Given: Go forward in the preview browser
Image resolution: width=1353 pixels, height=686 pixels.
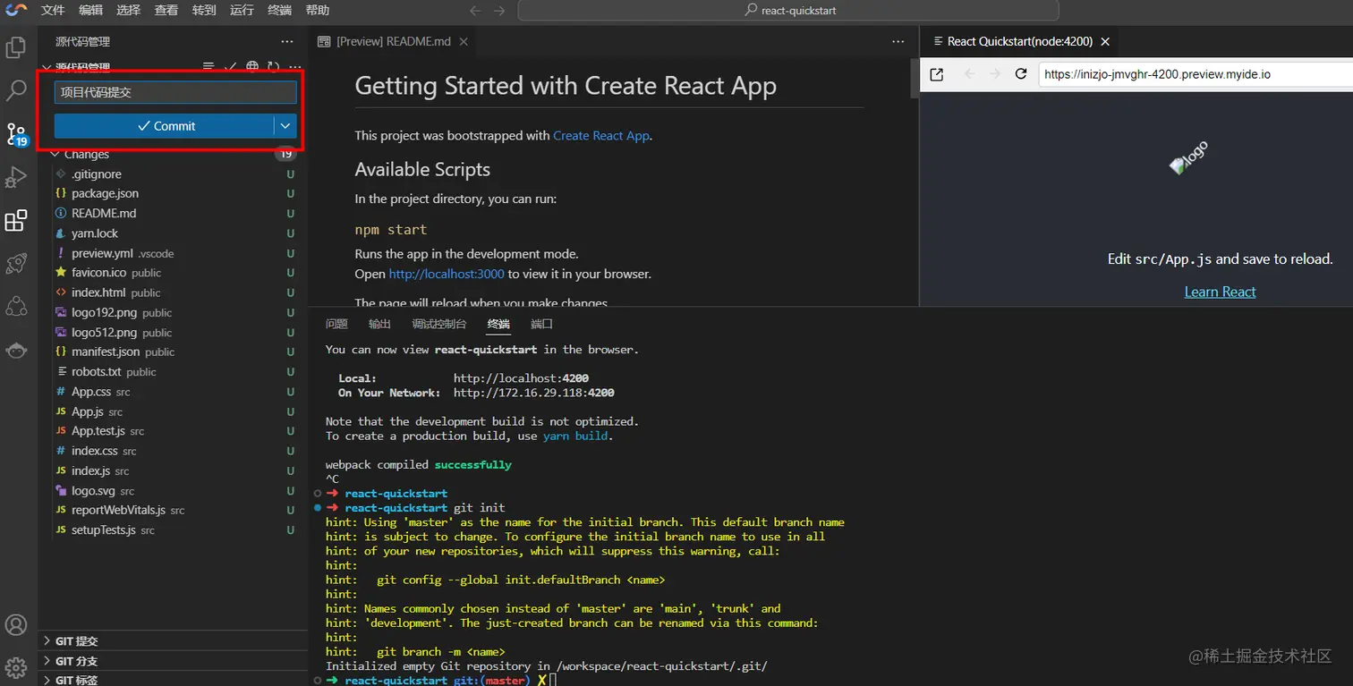Looking at the screenshot, I should click(x=995, y=74).
